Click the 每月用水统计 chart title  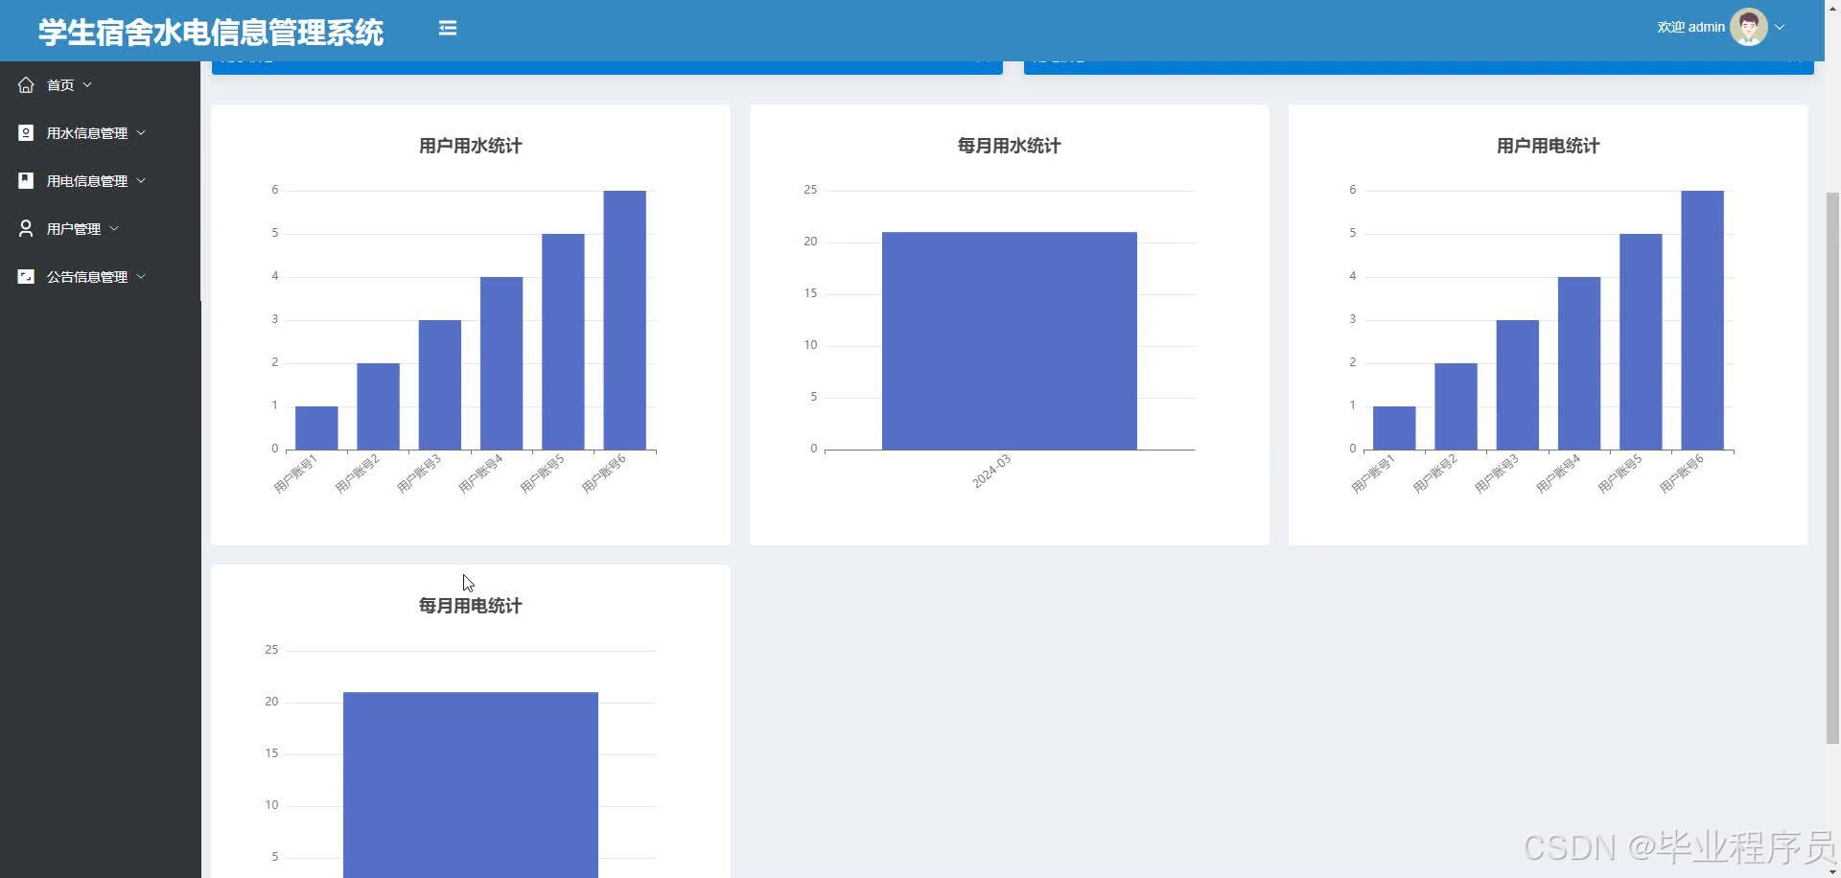1009,146
